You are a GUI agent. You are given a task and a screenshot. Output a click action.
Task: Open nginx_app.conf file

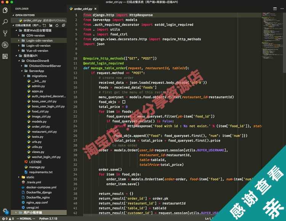39,203
